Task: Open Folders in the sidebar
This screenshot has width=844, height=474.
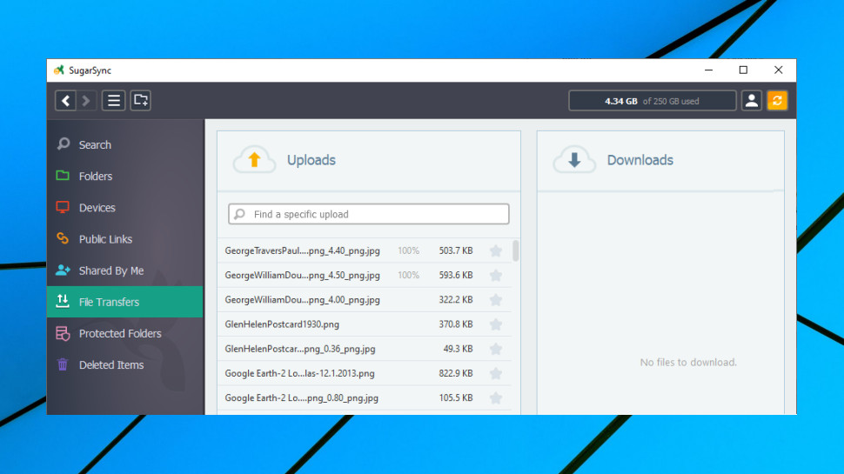Action: [125, 176]
